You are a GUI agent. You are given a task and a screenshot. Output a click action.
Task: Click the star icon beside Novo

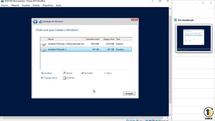coord(105,73)
